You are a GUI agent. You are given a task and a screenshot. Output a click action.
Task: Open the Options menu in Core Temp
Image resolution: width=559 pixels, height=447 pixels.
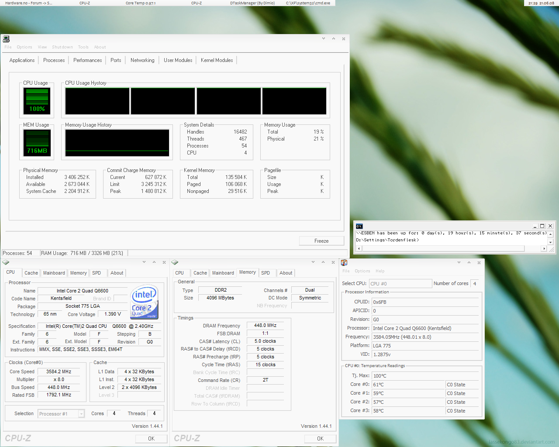[x=362, y=271]
